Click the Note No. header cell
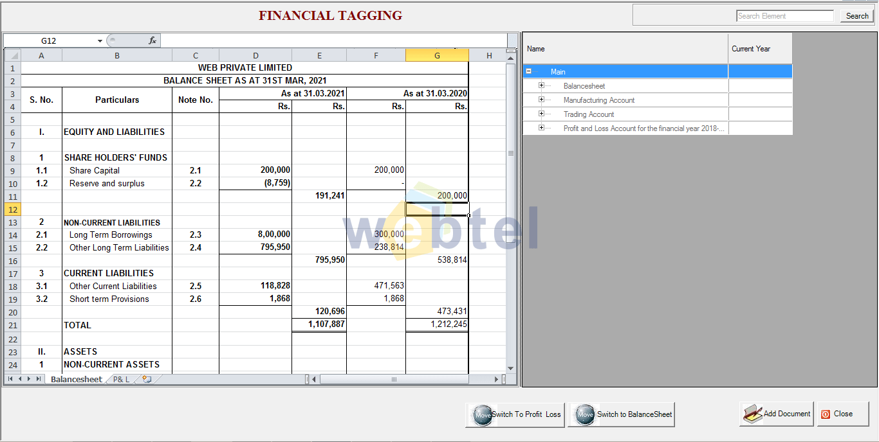879x442 pixels. click(x=196, y=100)
